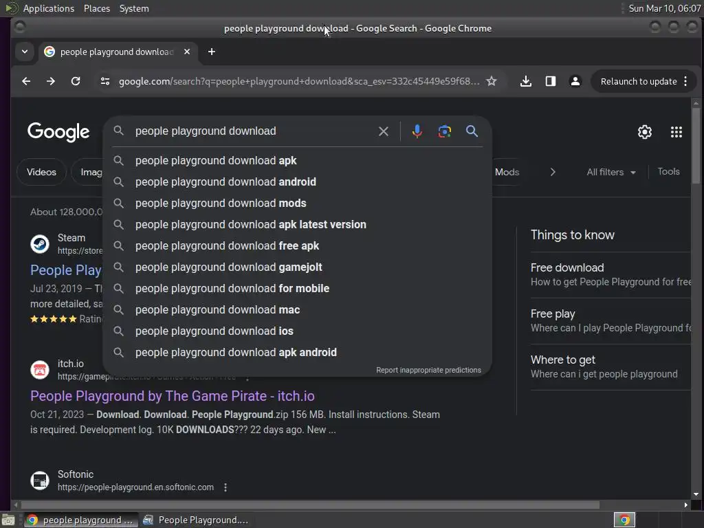704x528 pixels.
Task: Choose suggestion 'people playground download gamejolt'
Action: click(297, 267)
